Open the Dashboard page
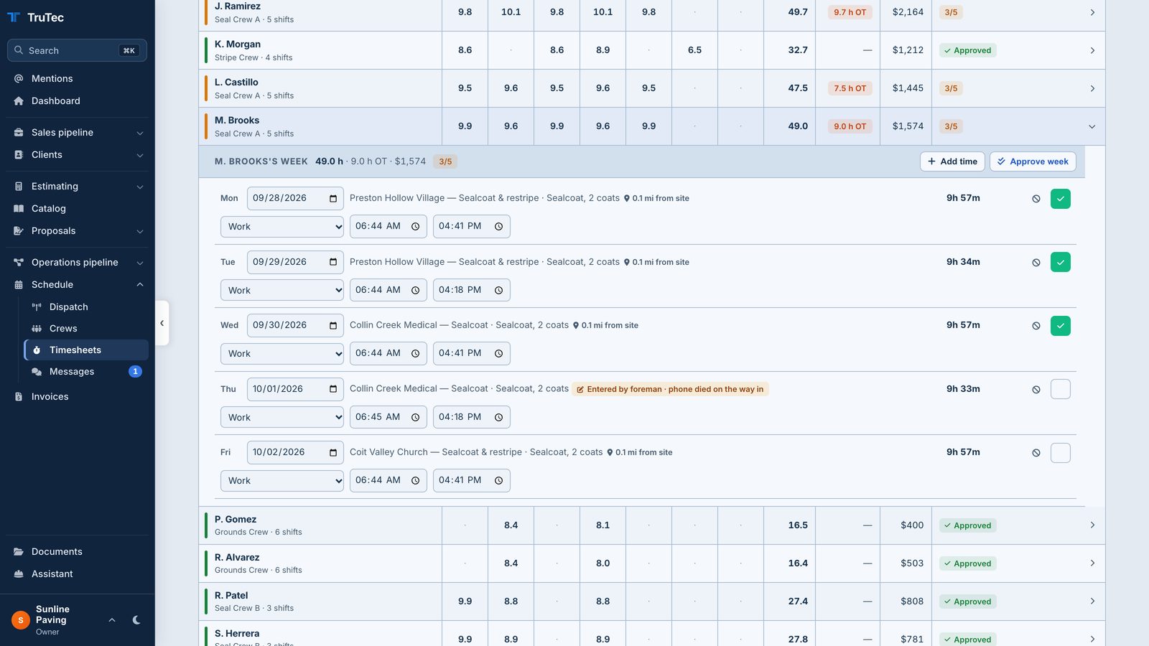The width and height of the screenshot is (1149, 646). coord(78,101)
